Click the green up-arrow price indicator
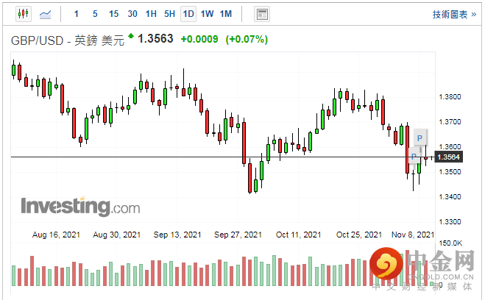The width and height of the screenshot is (485, 300). (x=131, y=36)
